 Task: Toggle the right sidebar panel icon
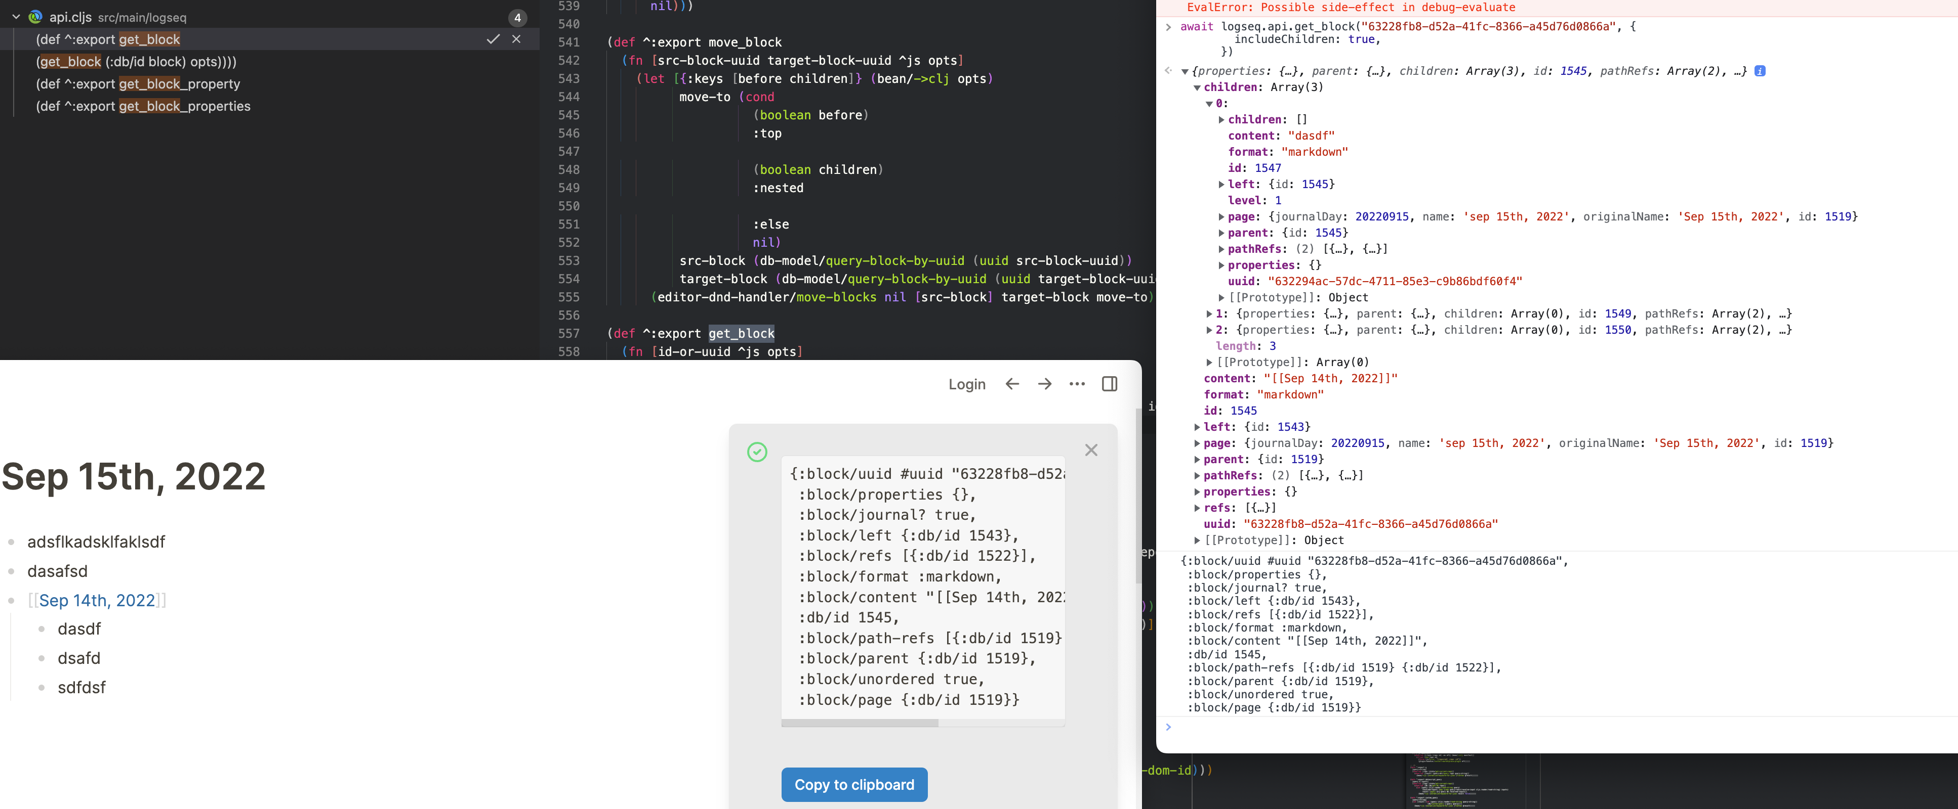[x=1109, y=384]
